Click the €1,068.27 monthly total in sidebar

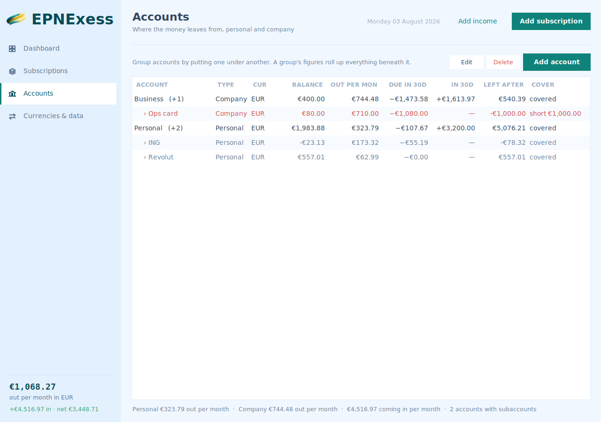(32, 387)
